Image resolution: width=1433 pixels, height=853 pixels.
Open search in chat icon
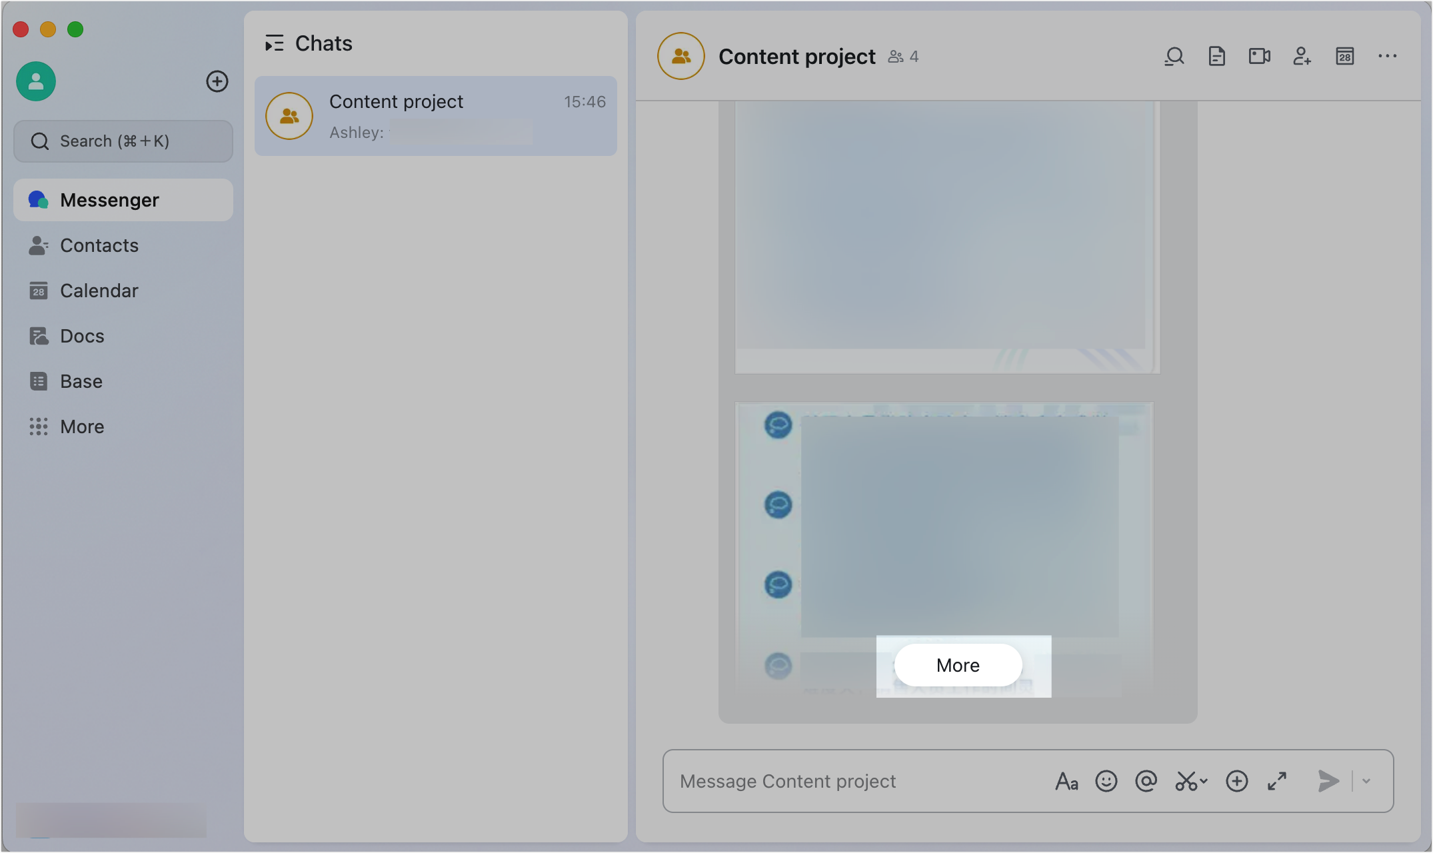tap(1174, 57)
